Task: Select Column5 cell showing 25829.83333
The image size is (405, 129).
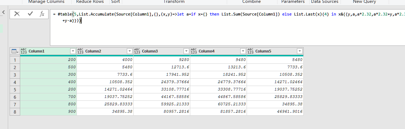Action: tap(275, 97)
